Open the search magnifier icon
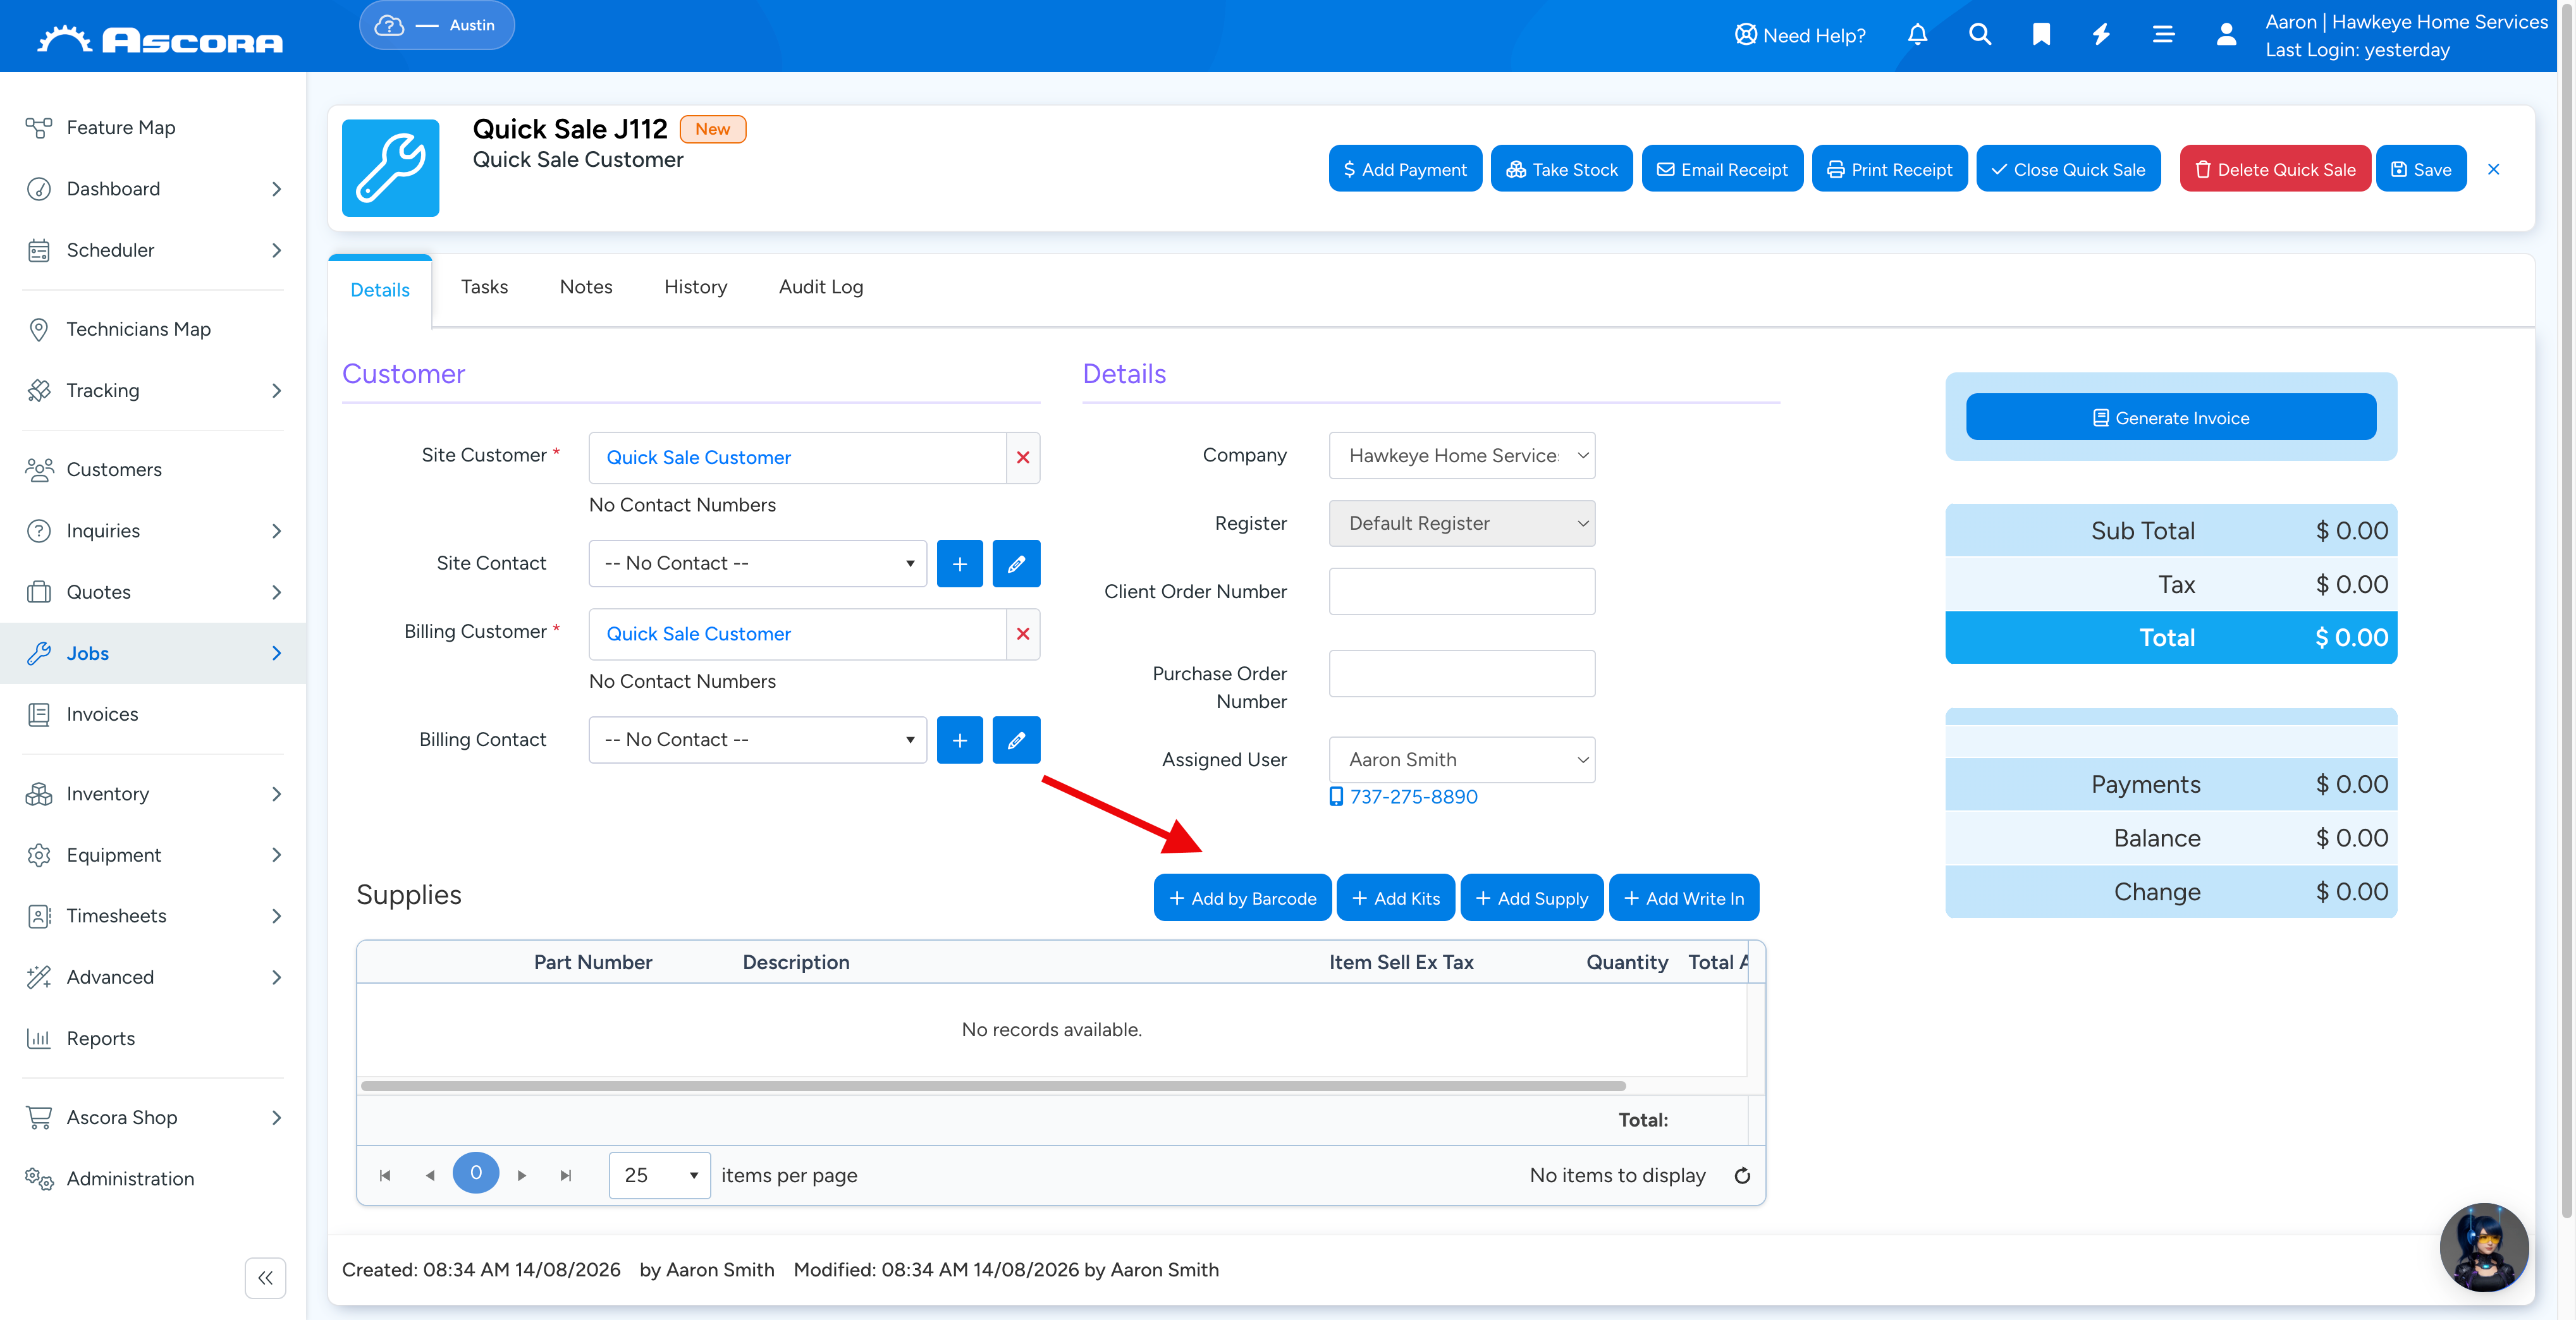The width and height of the screenshot is (2576, 1320). click(1979, 35)
